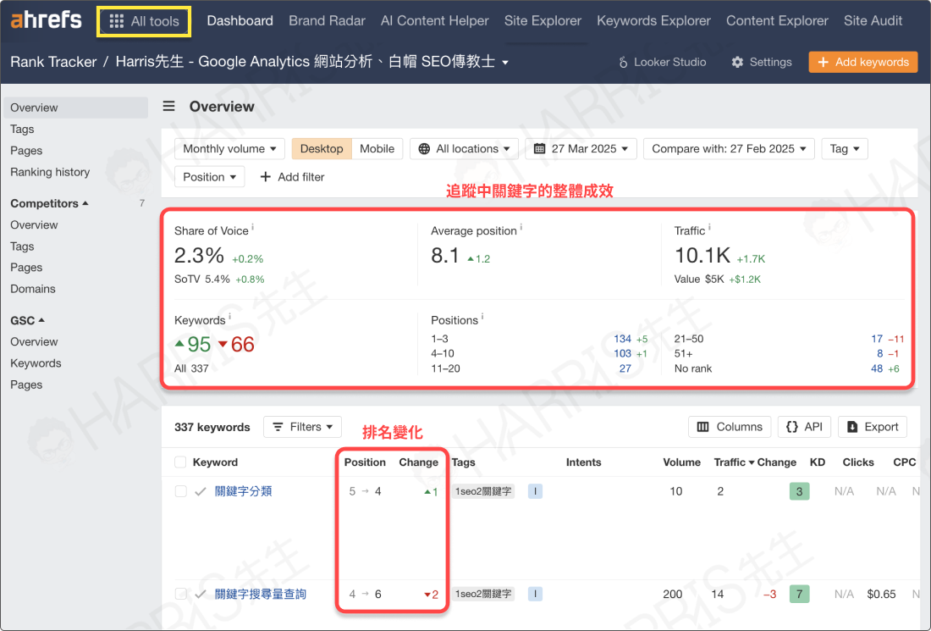Check the 關鍵字搜尋量查詢 row checkbox
This screenshot has width=931, height=631.
(x=180, y=595)
